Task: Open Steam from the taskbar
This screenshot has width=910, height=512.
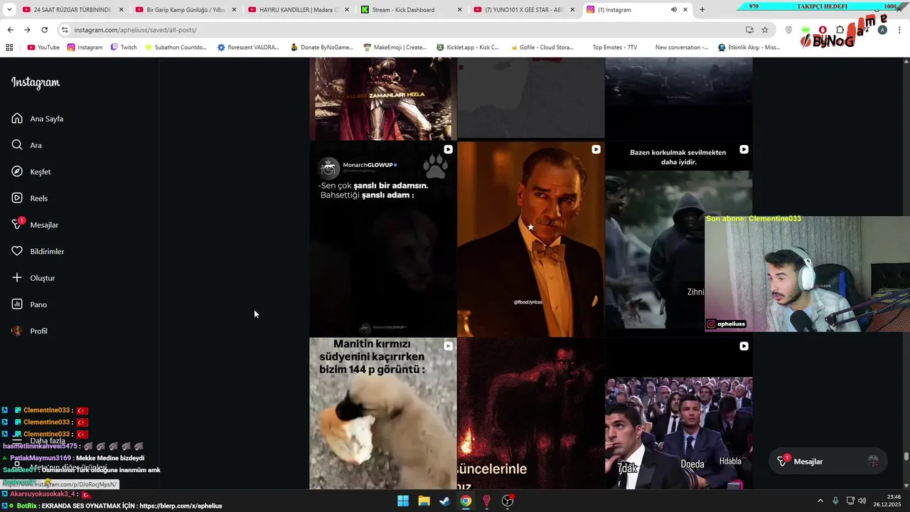Action: coord(444,501)
